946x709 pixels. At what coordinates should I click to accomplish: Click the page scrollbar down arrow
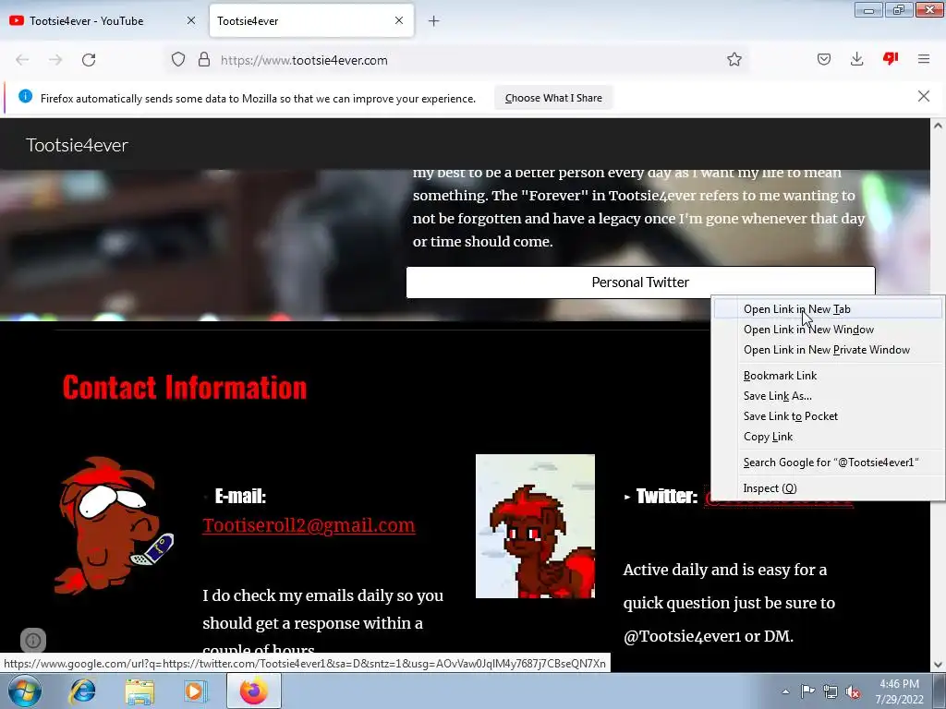tap(938, 665)
